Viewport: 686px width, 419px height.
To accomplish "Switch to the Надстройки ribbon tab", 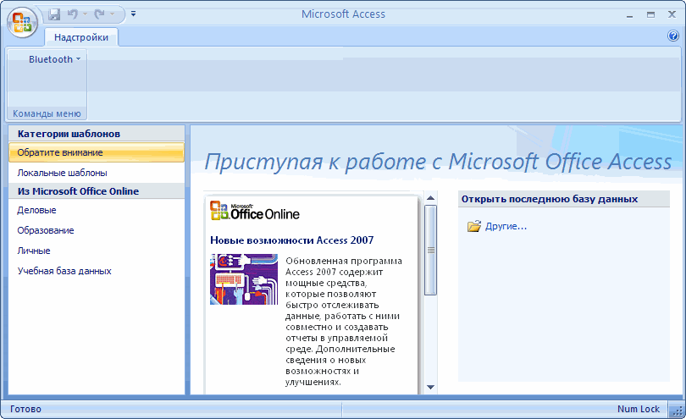I will [x=81, y=37].
